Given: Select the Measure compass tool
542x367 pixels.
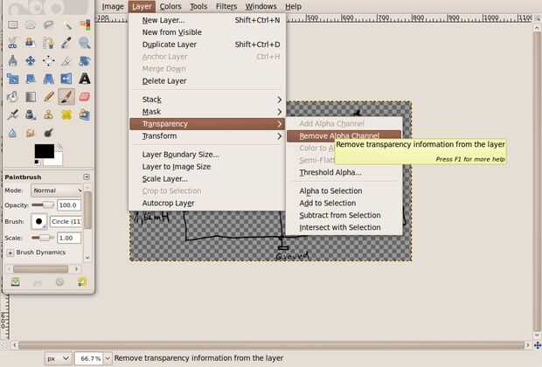Looking at the screenshot, I should tap(13, 60).
